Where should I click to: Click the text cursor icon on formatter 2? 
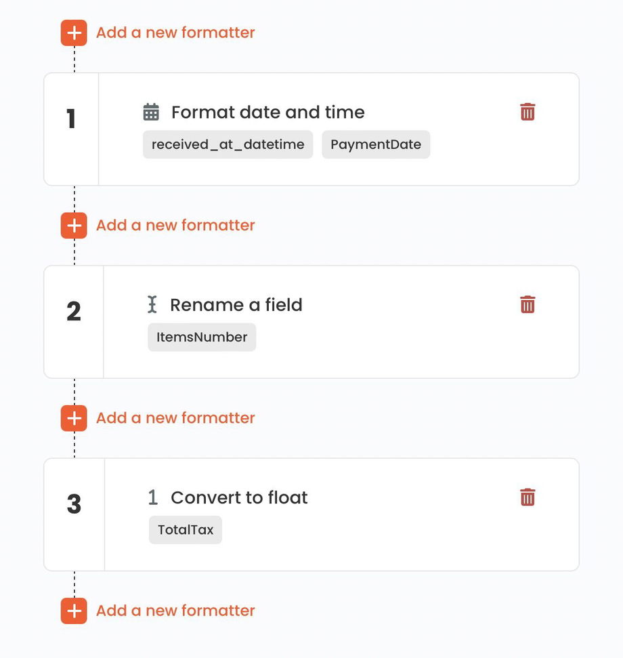coord(152,305)
